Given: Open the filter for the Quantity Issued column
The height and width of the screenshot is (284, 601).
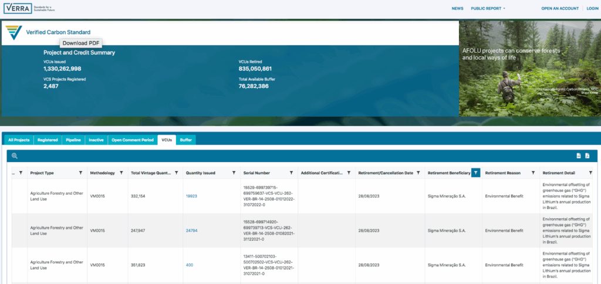Looking at the screenshot, I should [234, 173].
